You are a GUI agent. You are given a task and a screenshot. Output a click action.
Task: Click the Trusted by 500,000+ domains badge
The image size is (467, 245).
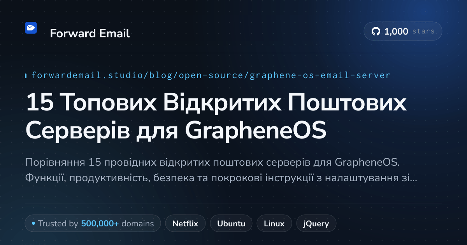(93, 224)
